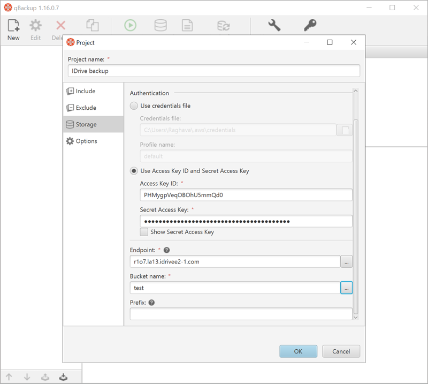Image resolution: width=428 pixels, height=384 pixels.
Task: Open the Options tab
Action: 93,141
